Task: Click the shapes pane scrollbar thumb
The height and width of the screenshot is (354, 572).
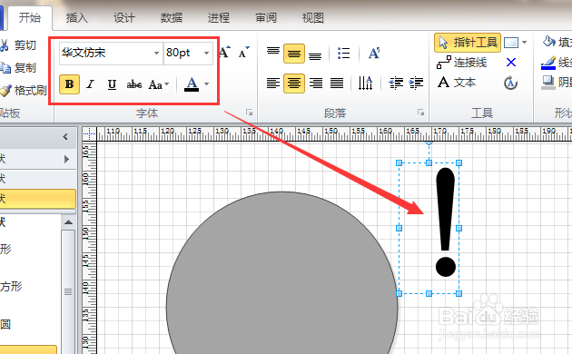Action: click(68, 291)
